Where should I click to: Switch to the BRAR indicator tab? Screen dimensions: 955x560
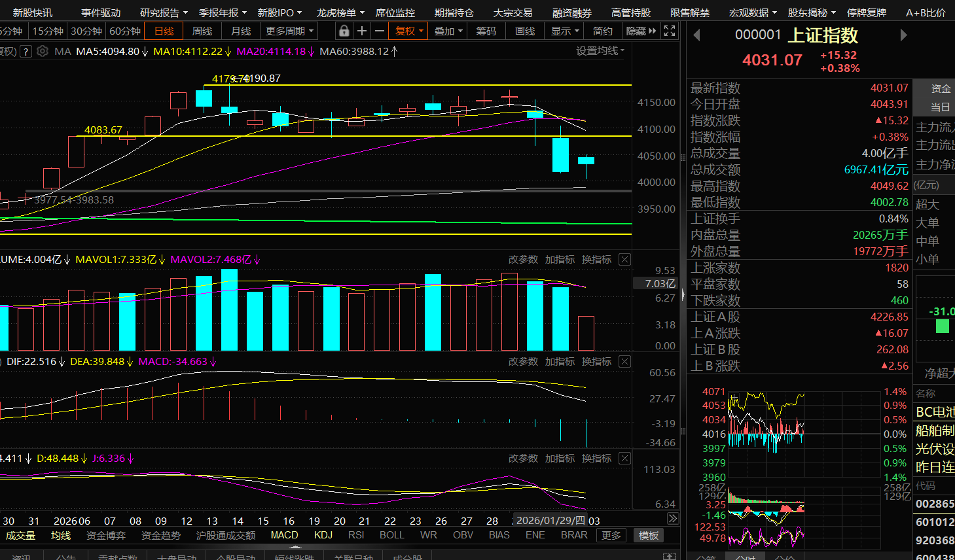tap(574, 535)
